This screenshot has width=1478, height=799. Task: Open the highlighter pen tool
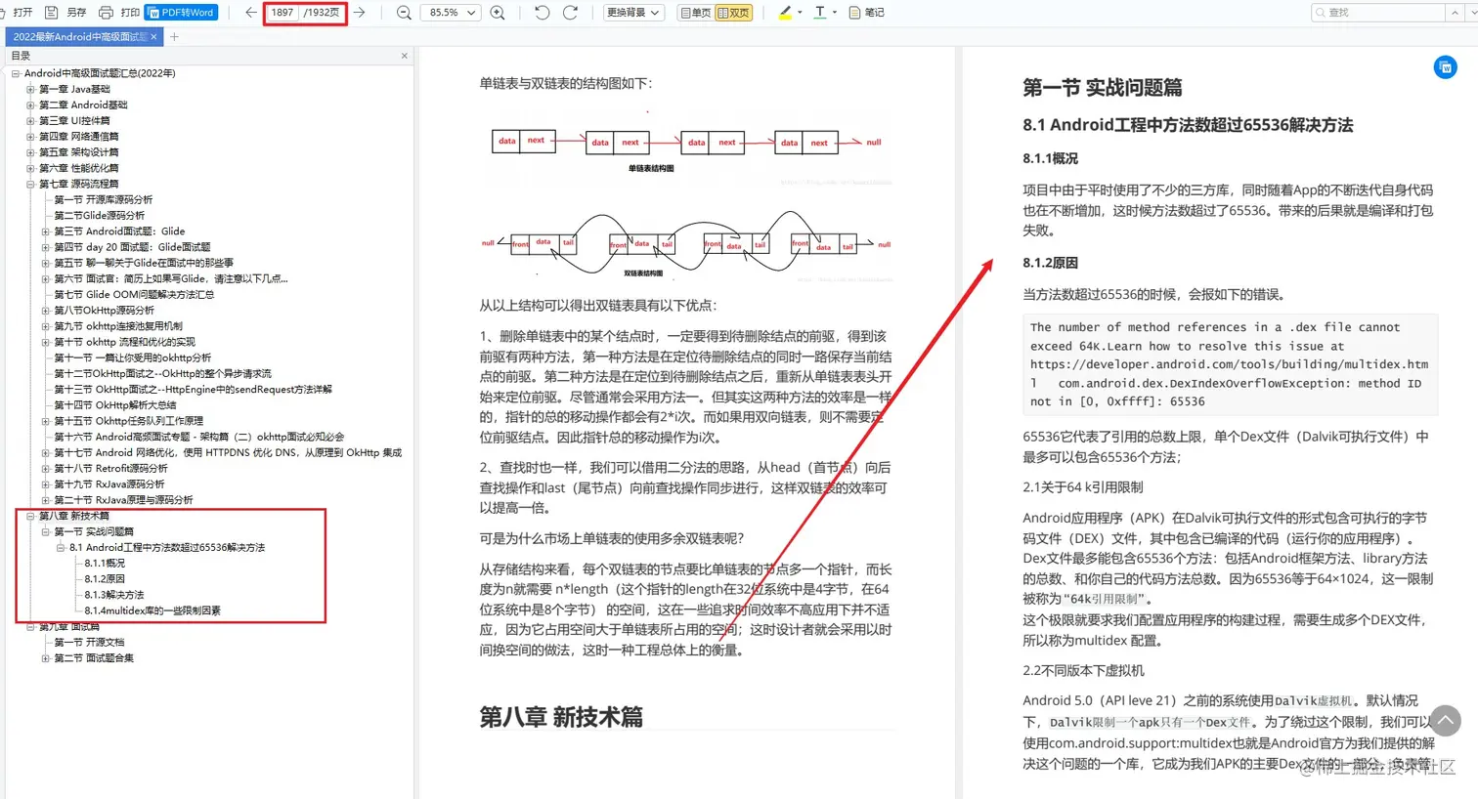784,13
